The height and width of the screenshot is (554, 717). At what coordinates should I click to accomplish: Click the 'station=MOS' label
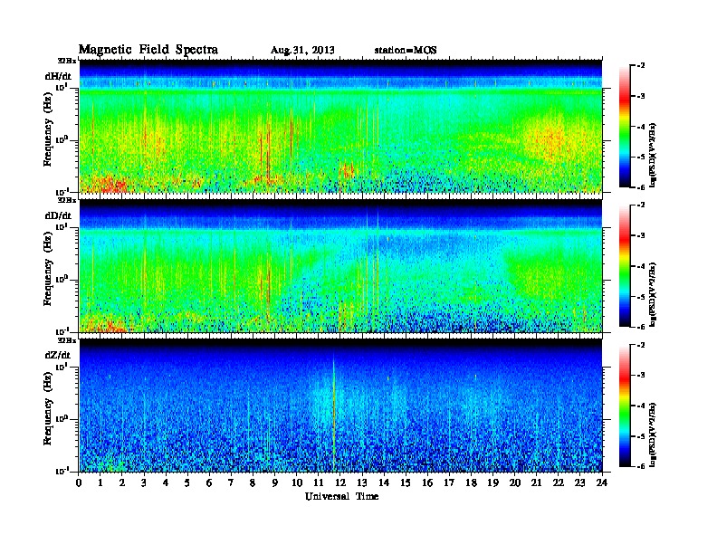(406, 50)
